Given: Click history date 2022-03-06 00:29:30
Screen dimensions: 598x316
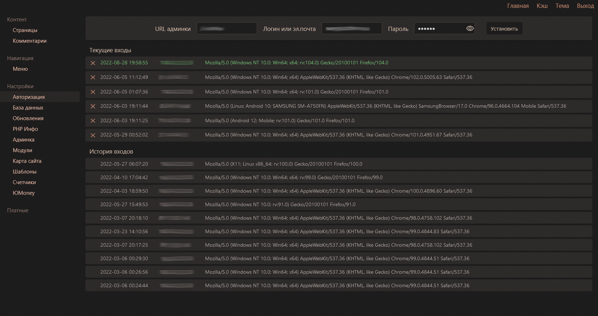Looking at the screenshot, I should point(124,258).
